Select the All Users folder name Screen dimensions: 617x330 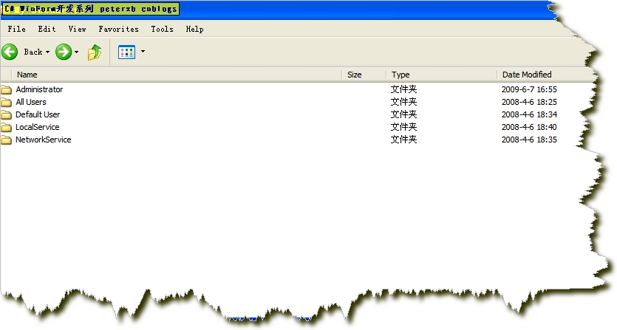[31, 103]
